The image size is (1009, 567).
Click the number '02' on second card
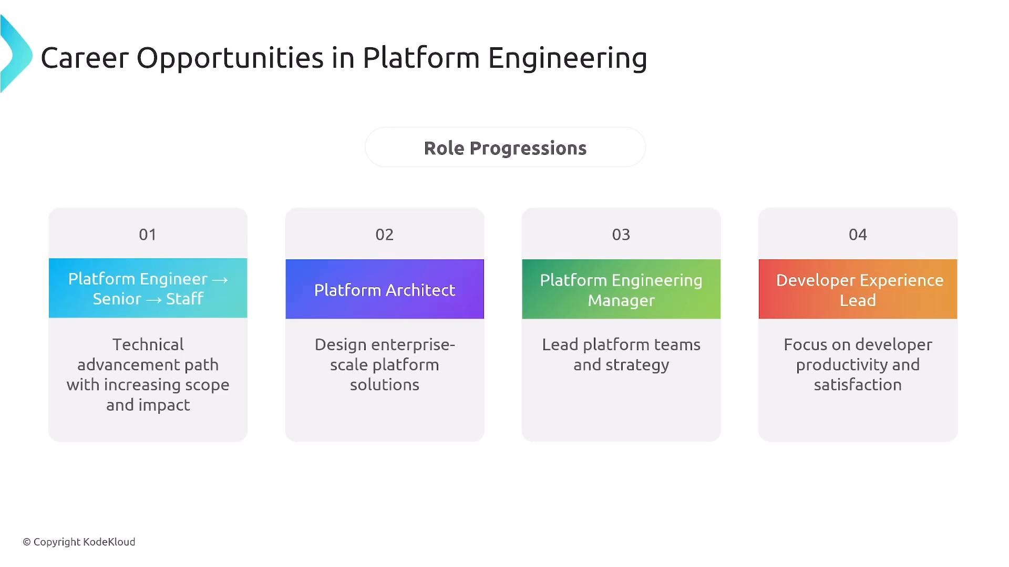coord(384,235)
